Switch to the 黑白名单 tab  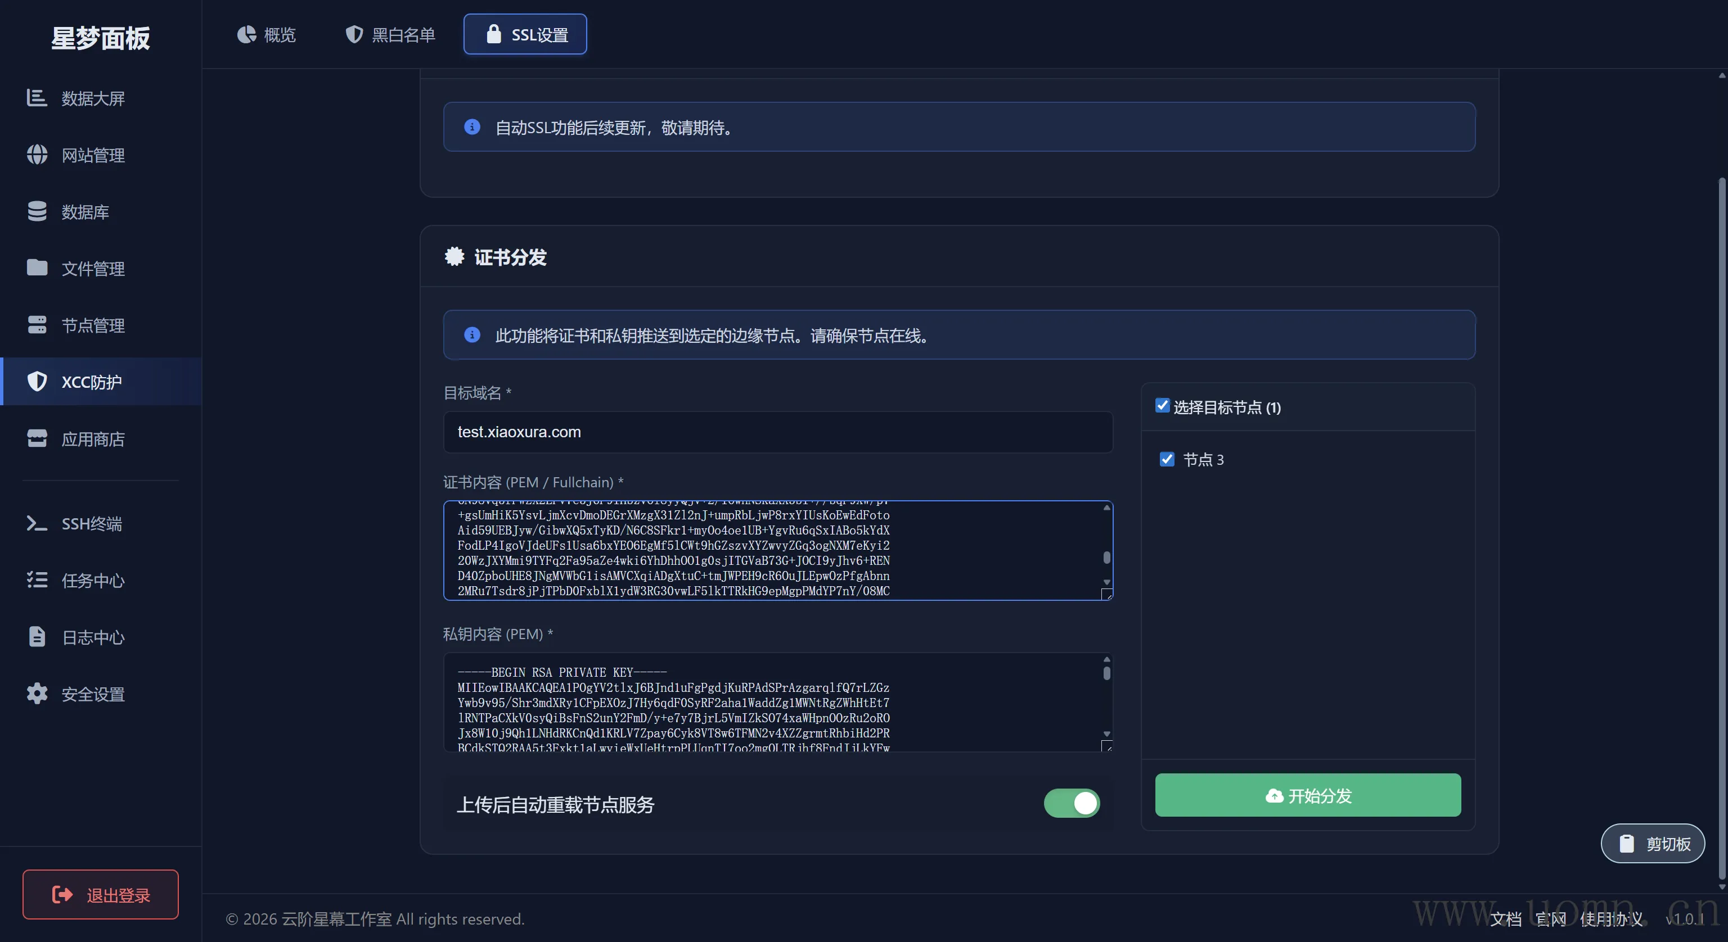coord(390,34)
